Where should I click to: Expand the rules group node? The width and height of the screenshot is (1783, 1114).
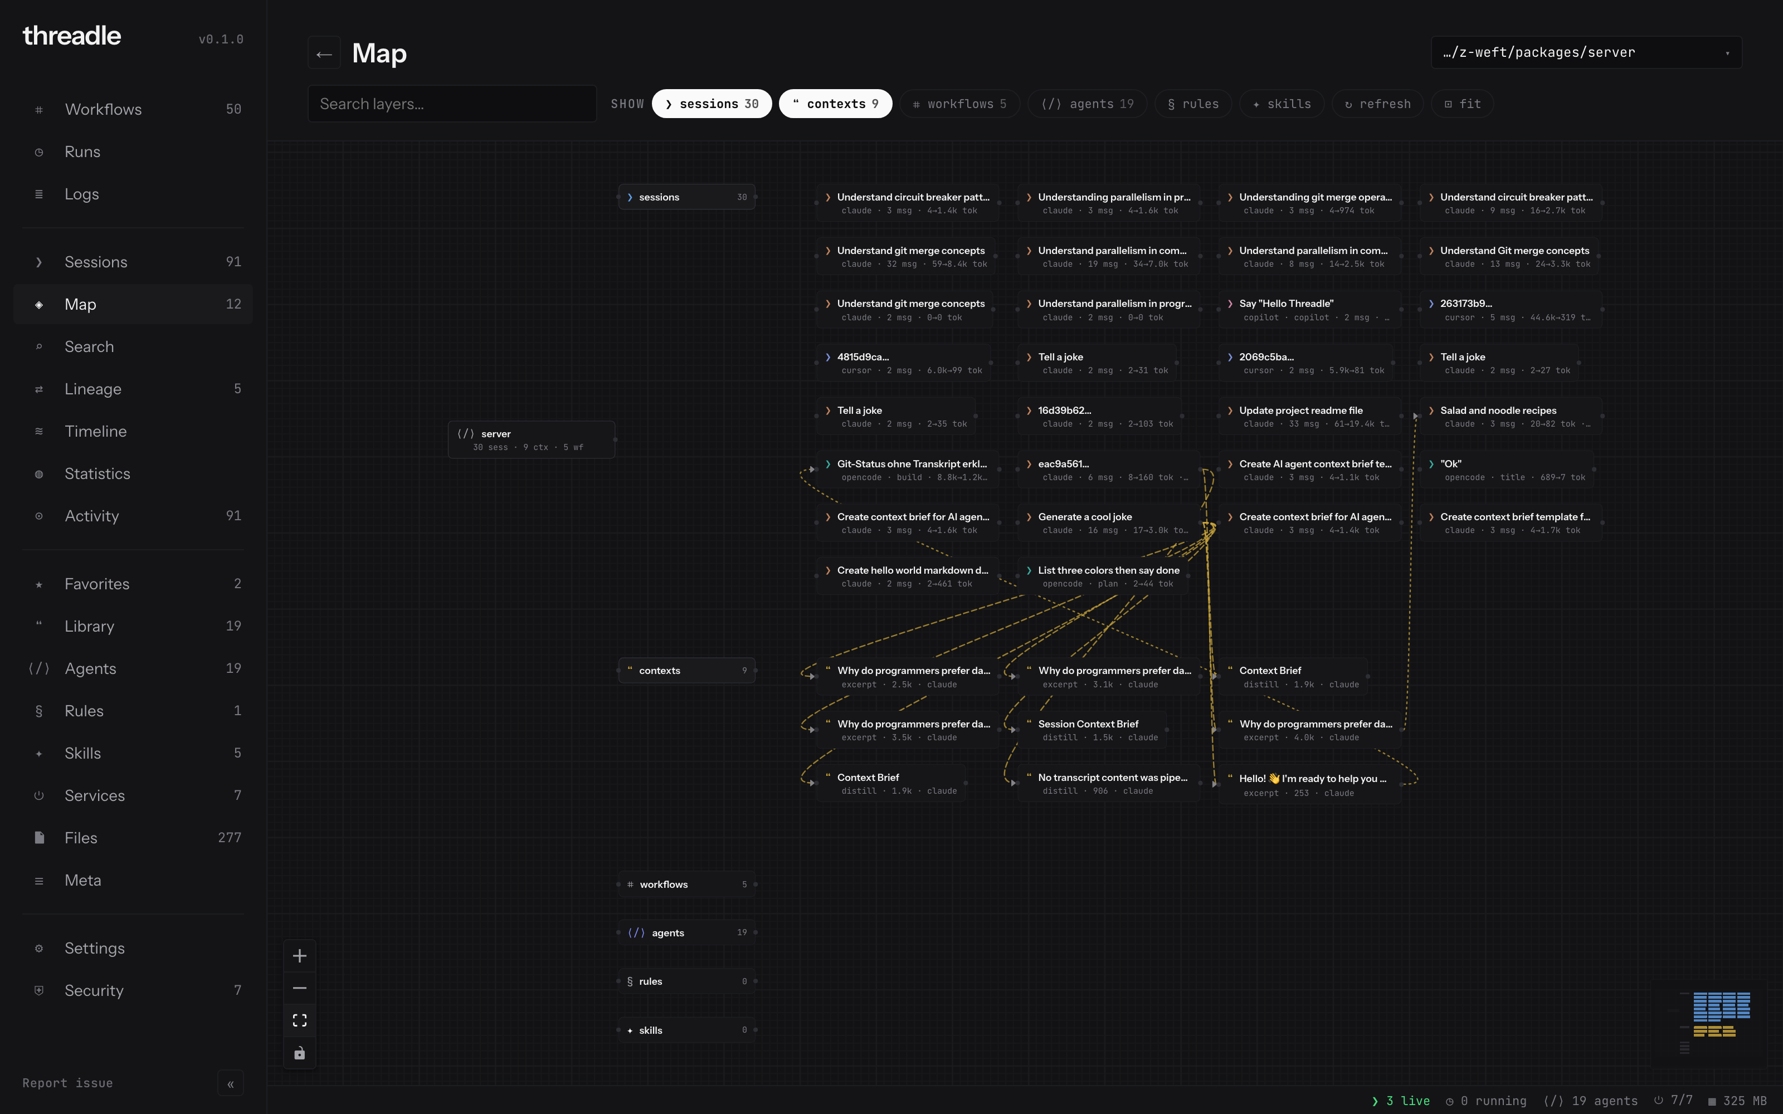click(686, 981)
